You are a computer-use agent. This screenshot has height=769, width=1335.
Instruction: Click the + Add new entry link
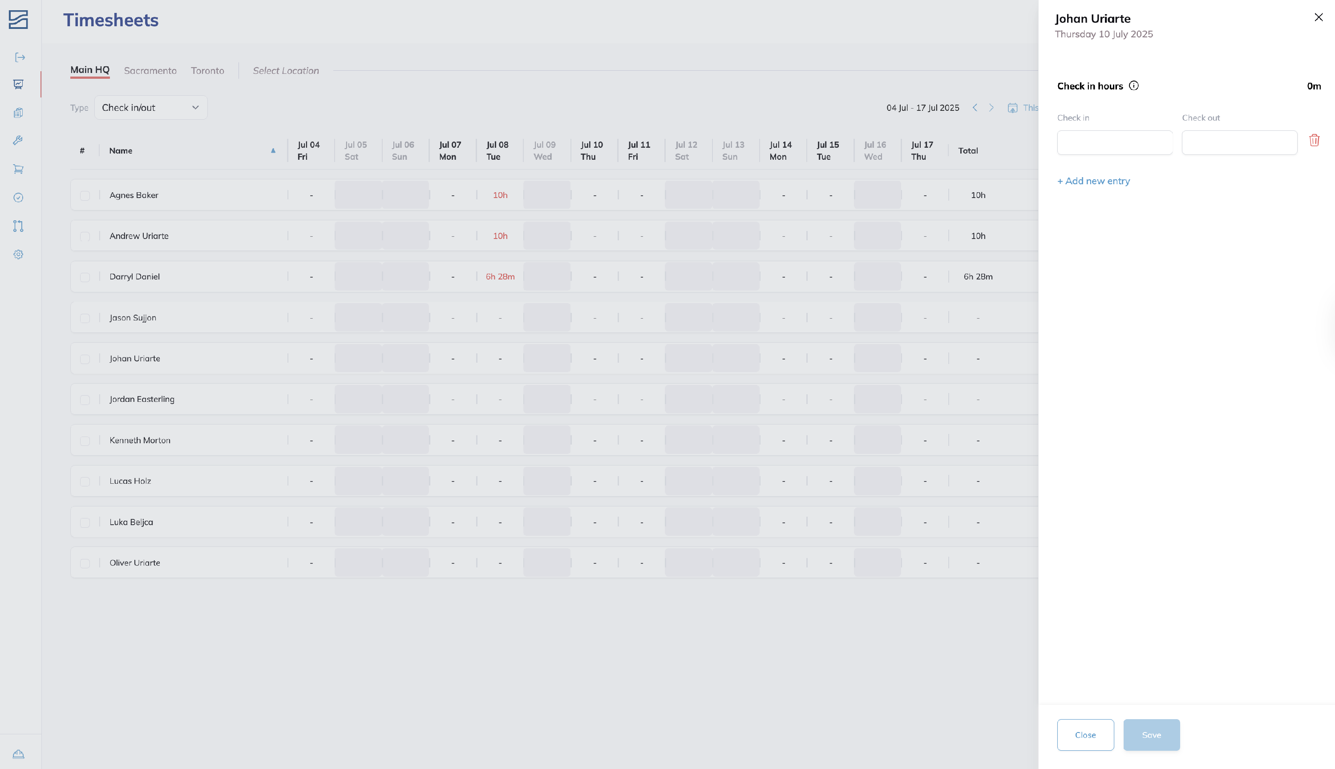click(1093, 181)
